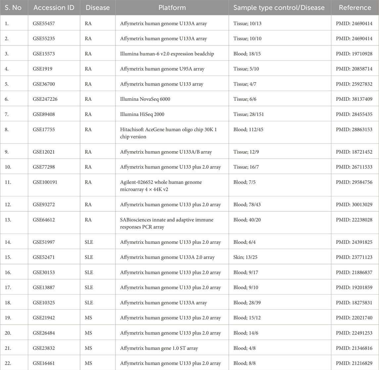Select the Reference column header
The image size is (379, 370).
(355, 8)
